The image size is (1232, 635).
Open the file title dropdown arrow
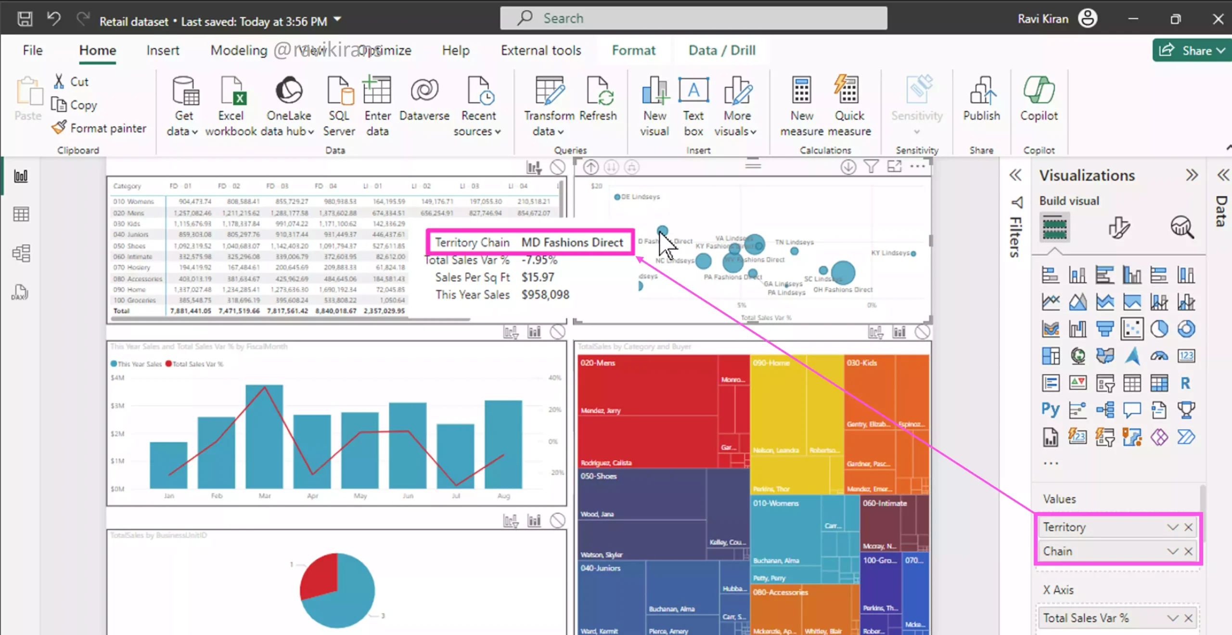(x=337, y=20)
